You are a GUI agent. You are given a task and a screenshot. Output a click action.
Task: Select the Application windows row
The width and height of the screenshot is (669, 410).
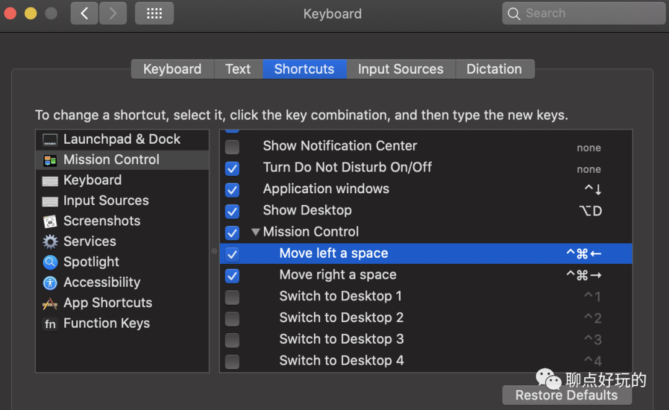click(x=426, y=189)
